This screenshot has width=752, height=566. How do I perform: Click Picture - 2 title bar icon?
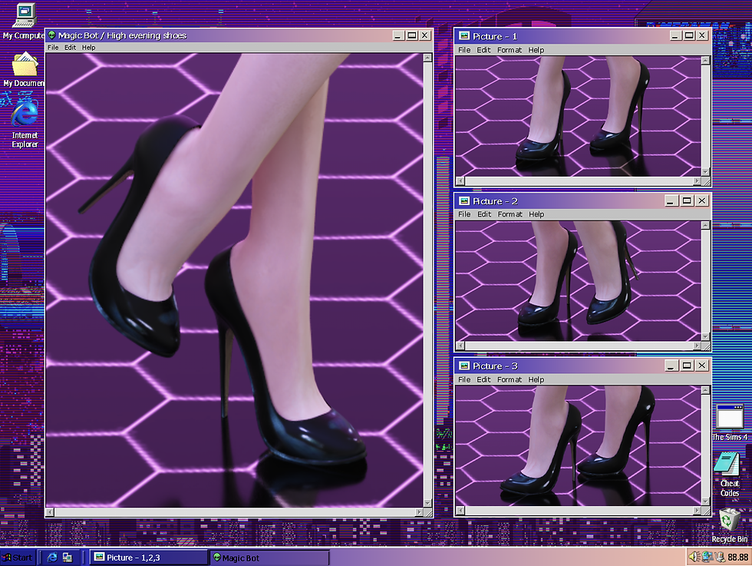463,200
